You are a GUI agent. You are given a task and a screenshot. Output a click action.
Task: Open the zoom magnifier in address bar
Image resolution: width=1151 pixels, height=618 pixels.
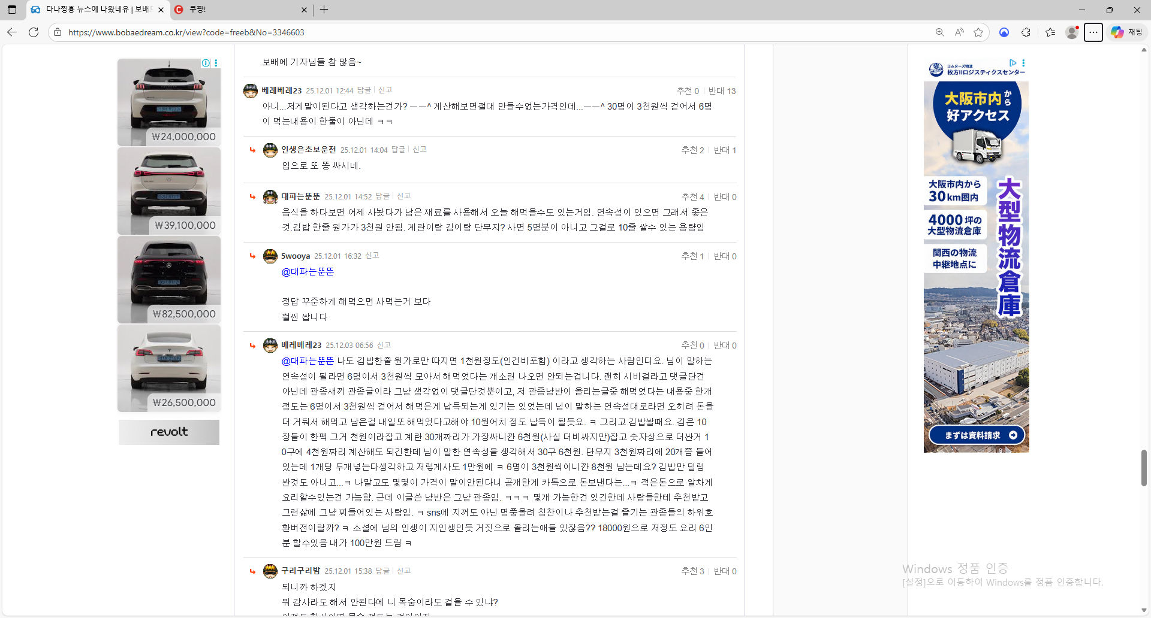pos(939,32)
